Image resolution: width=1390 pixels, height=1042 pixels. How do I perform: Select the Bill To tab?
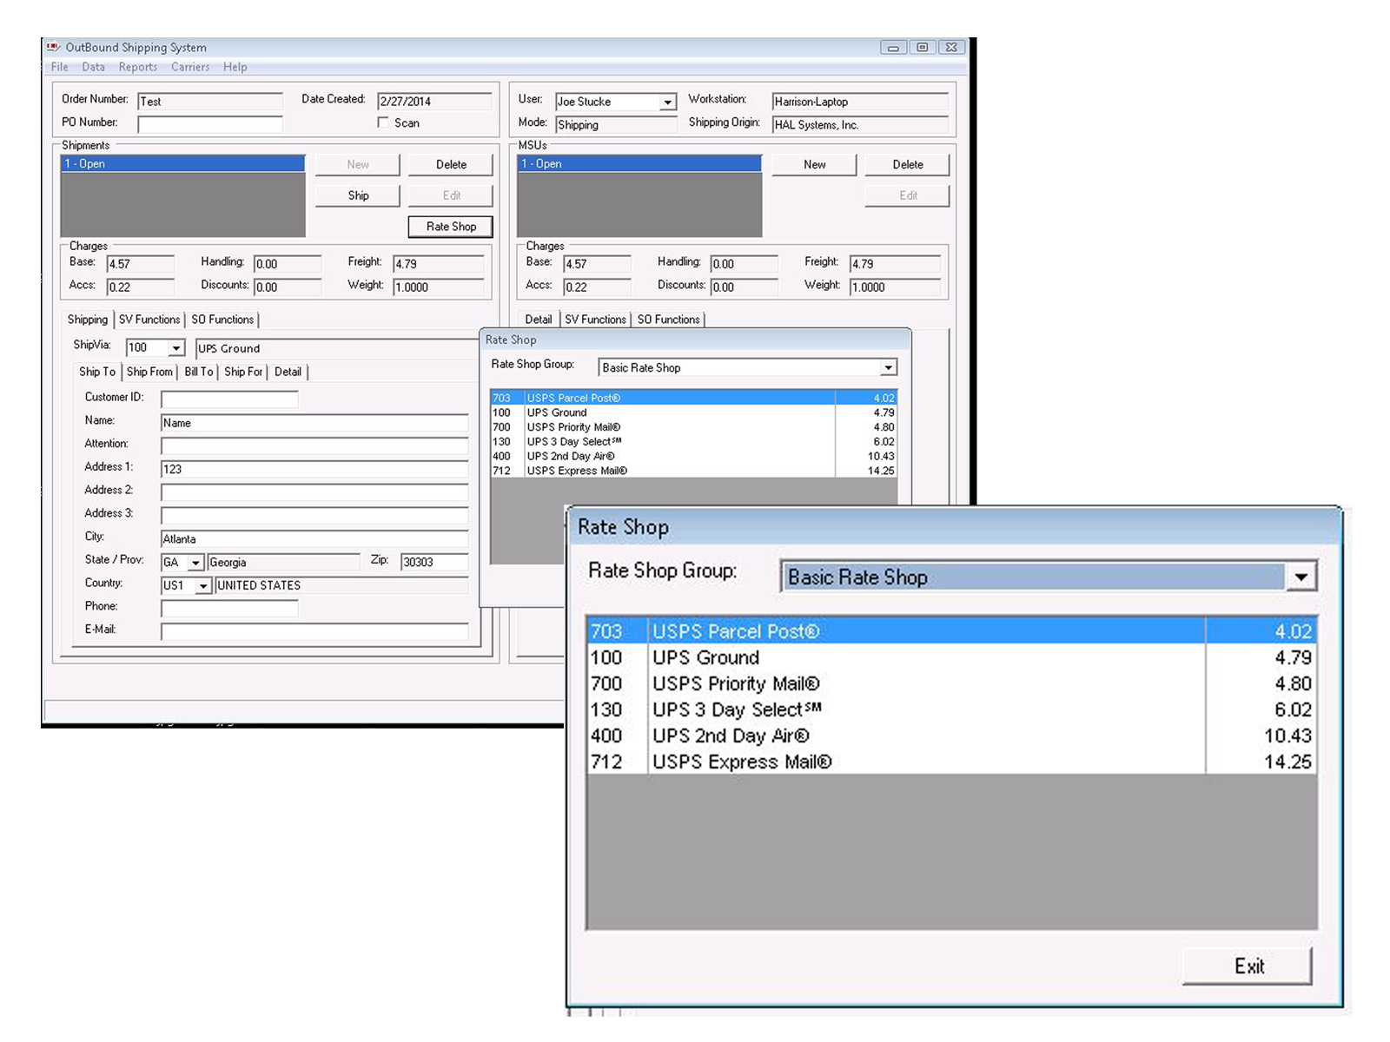point(198,372)
